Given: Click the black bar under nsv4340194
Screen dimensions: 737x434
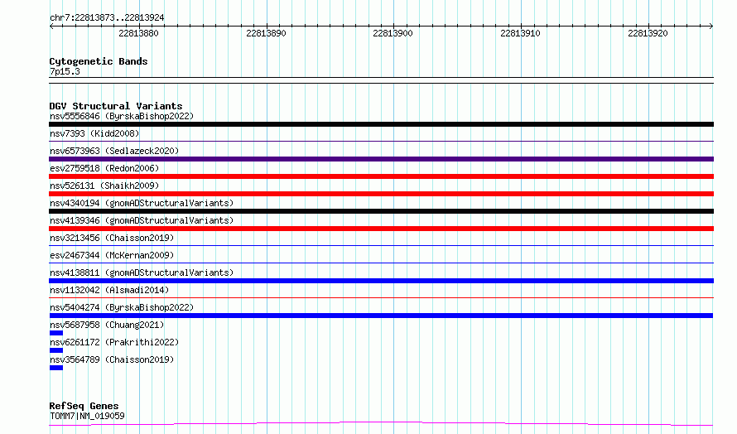Looking at the screenshot, I should click(x=381, y=211).
